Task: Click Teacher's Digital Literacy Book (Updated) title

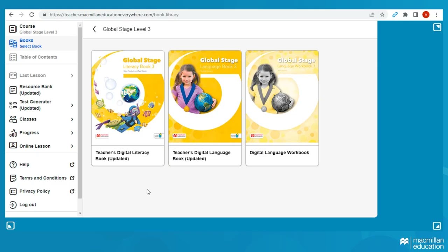Action: (122, 155)
